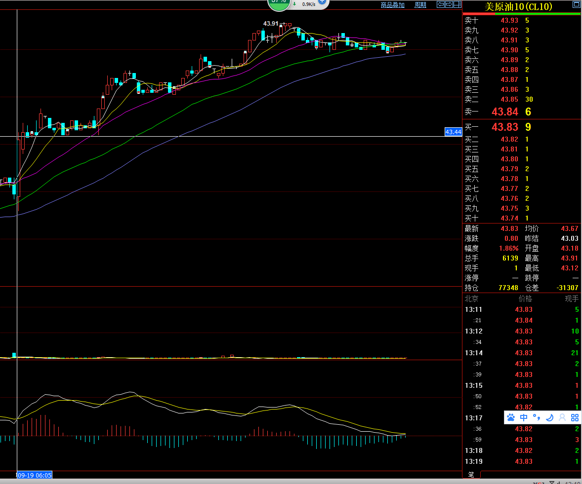Click the 美原油10(CL10) contract title
This screenshot has height=484, width=582.
tap(518, 6)
